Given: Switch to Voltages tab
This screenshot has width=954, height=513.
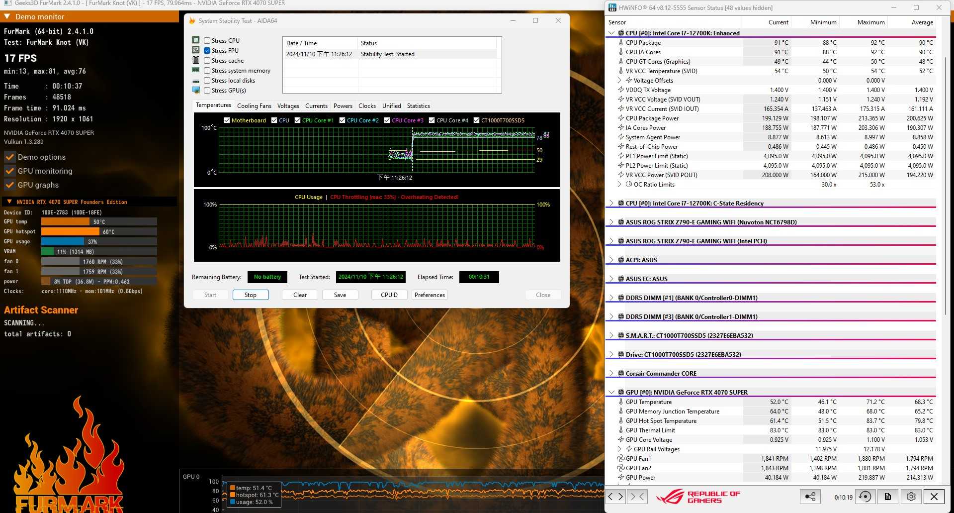Looking at the screenshot, I should pyautogui.click(x=288, y=105).
